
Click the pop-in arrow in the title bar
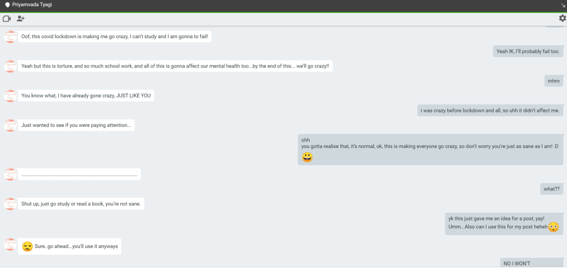(563, 5)
